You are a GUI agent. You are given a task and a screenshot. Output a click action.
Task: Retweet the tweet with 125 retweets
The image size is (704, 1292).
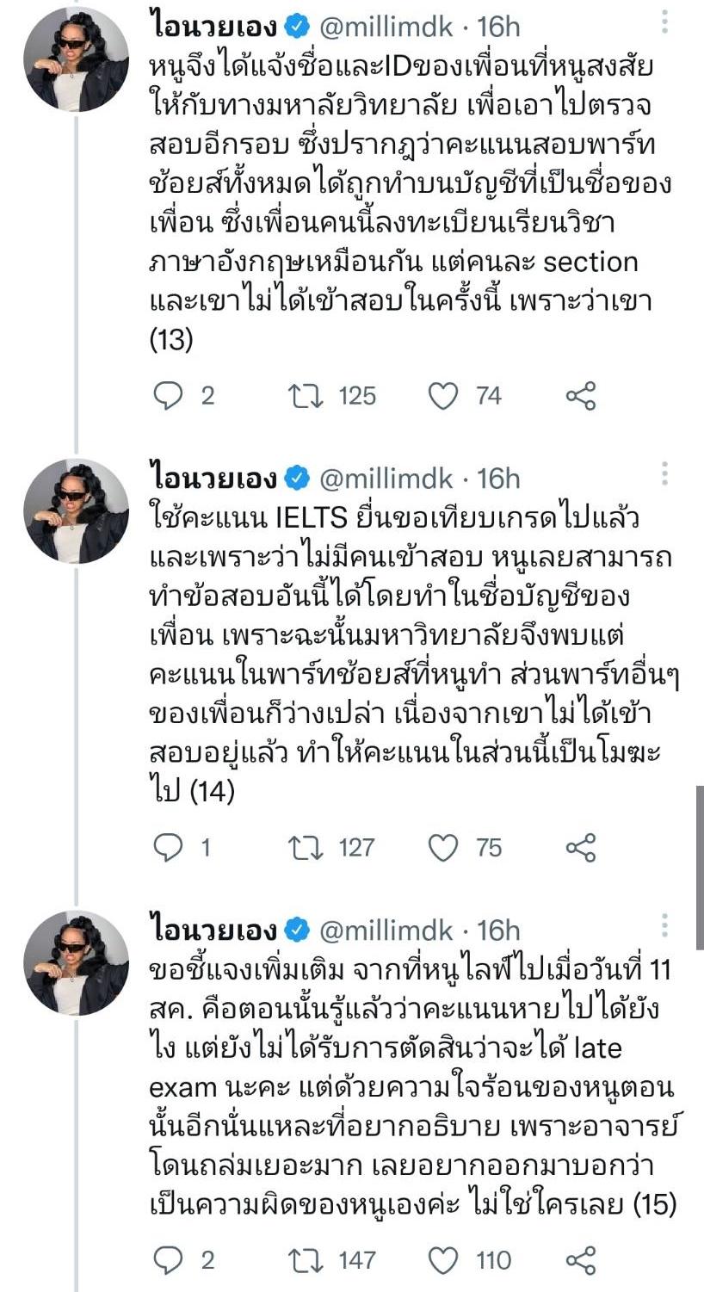click(306, 395)
